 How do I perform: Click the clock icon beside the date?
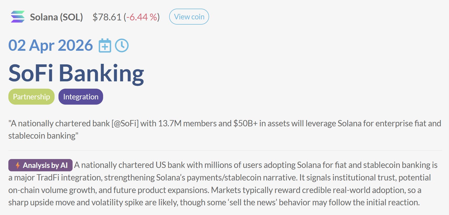[x=122, y=46]
